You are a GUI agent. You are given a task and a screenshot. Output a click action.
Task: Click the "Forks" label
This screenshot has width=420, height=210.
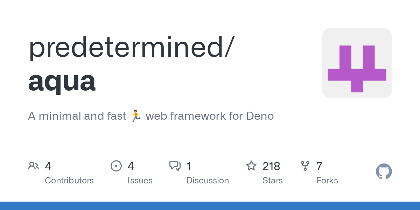coord(327,181)
